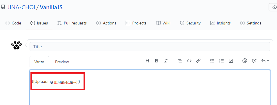The width and height of the screenshot is (277, 105).
Task: Click the paw avatar image
Action: (x=17, y=45)
